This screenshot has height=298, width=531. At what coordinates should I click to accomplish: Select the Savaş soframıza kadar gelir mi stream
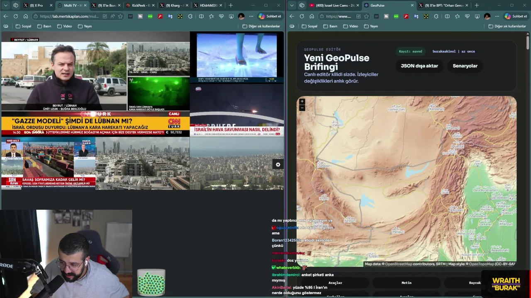click(x=48, y=163)
